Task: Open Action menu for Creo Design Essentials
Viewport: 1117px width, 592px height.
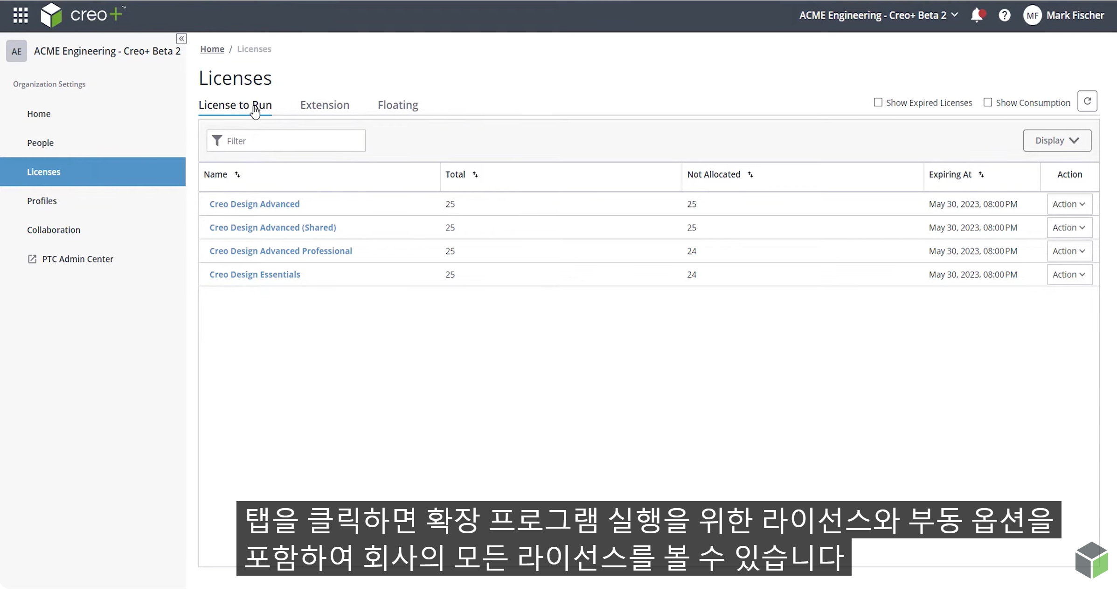Action: coord(1069,275)
